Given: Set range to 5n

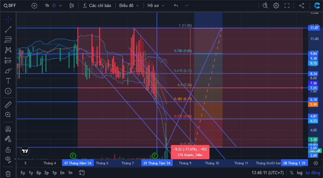Looking at the screenshot, I should click(62, 173).
